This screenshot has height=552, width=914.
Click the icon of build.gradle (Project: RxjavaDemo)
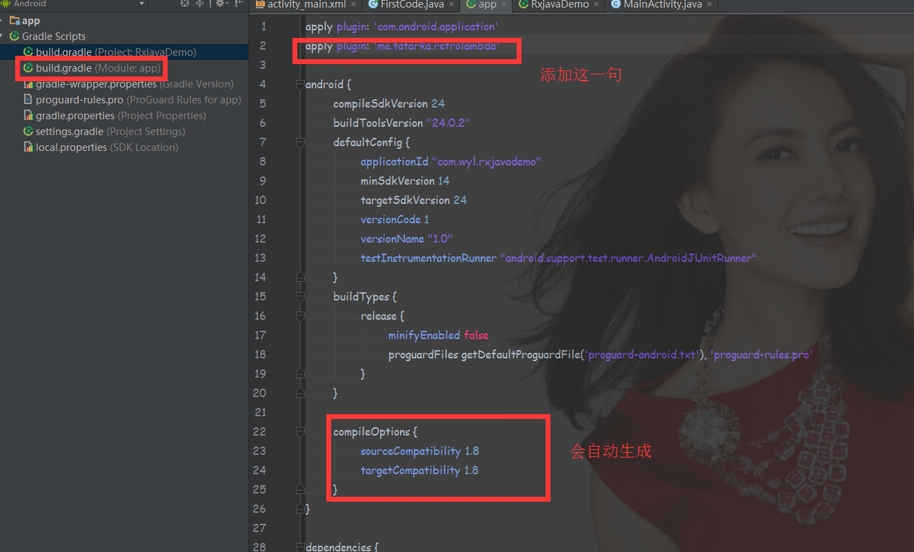(x=28, y=52)
